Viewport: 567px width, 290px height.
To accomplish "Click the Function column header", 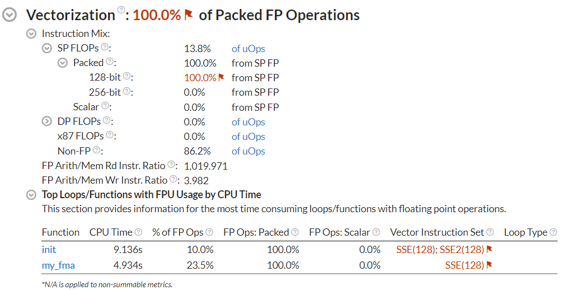I will pyautogui.click(x=60, y=232).
